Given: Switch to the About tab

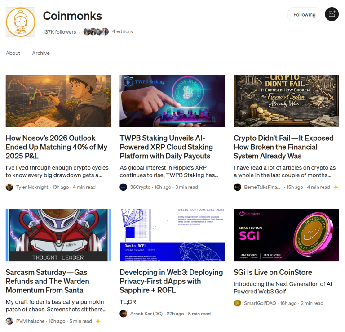Looking at the screenshot, I should click(13, 53).
